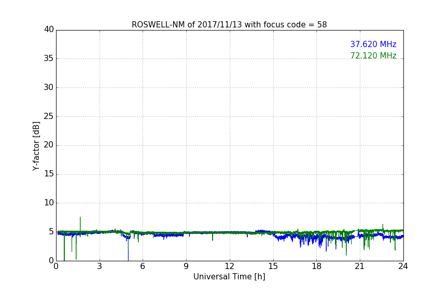This screenshot has width=448, height=298.
Task: Click the y-axis tick label 40
Action: tap(49, 29)
